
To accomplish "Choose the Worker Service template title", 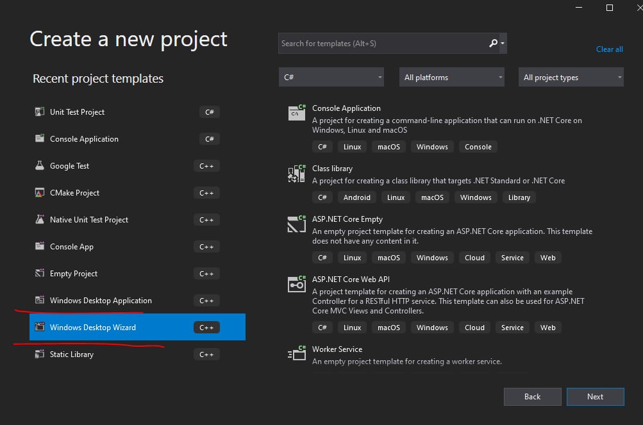I will click(337, 349).
